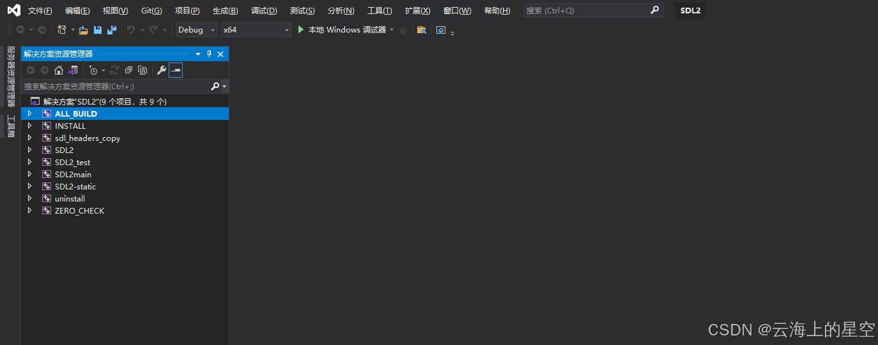
Task: Open the 帮助(H) menu
Action: click(x=497, y=11)
